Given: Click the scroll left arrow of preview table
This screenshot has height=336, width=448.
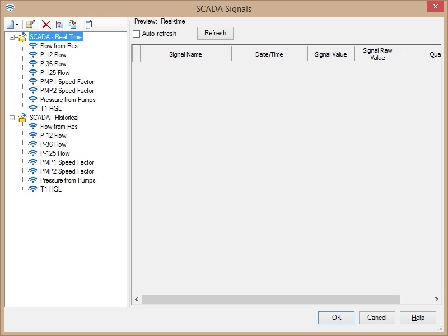Looking at the screenshot, I should [137, 299].
